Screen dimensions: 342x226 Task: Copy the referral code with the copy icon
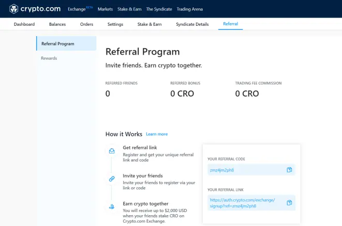point(289,170)
